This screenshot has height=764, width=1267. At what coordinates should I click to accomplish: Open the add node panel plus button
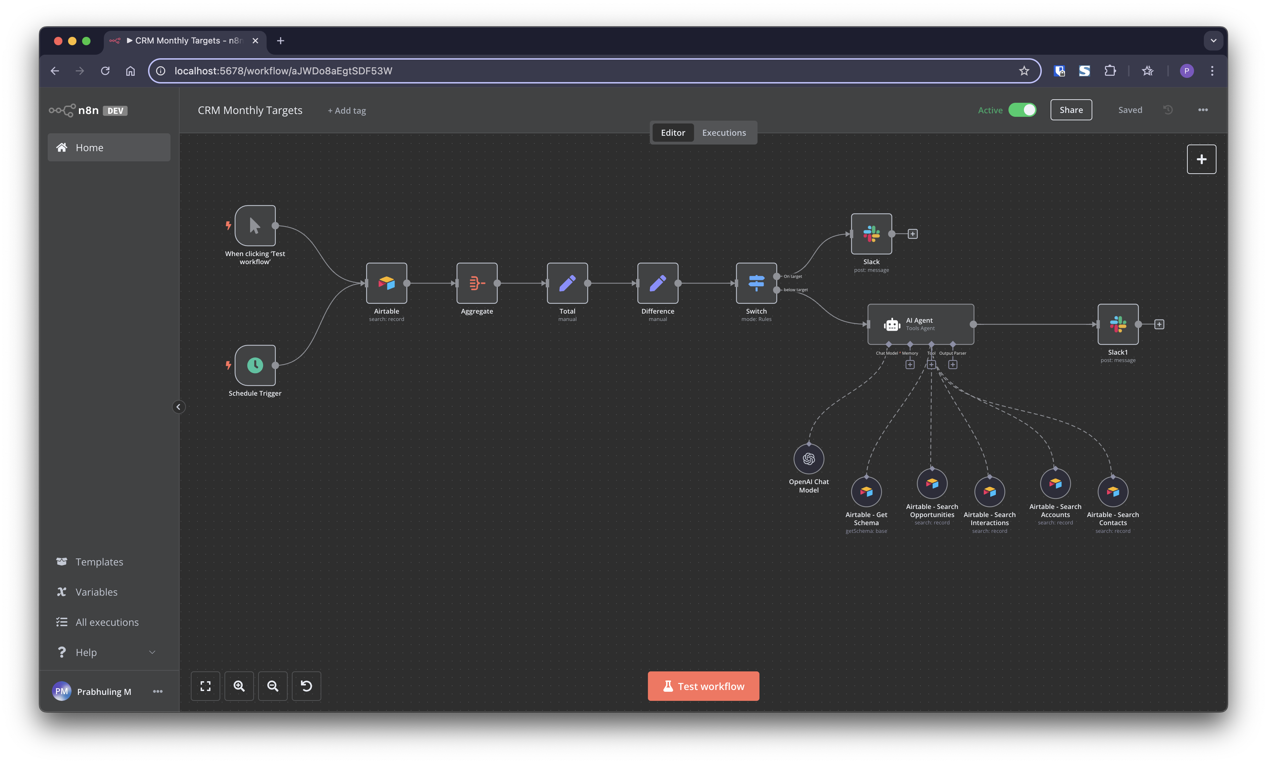[x=1201, y=159]
